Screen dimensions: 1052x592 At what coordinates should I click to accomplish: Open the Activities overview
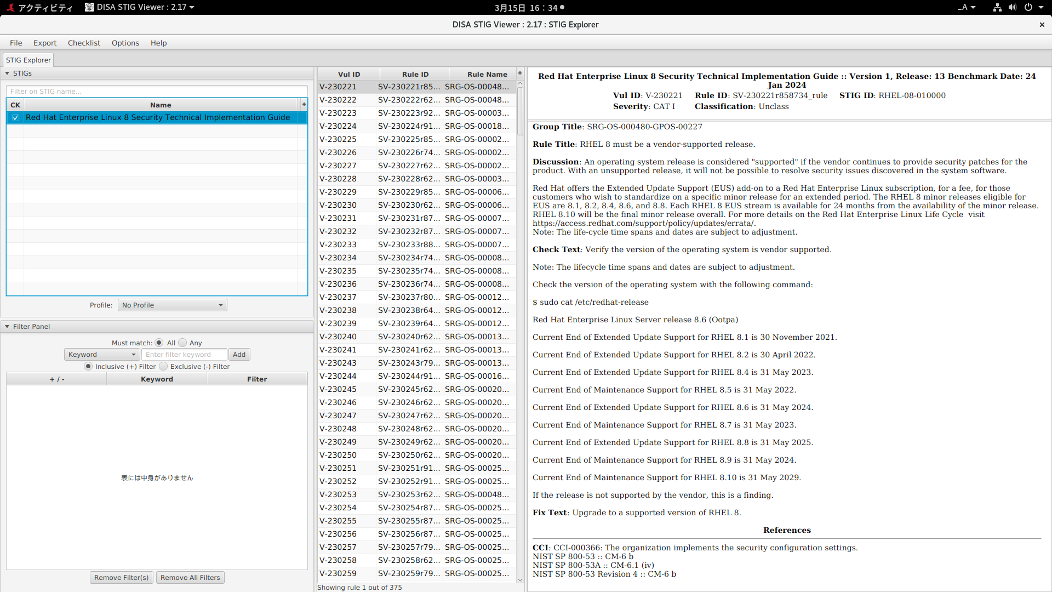pyautogui.click(x=39, y=8)
